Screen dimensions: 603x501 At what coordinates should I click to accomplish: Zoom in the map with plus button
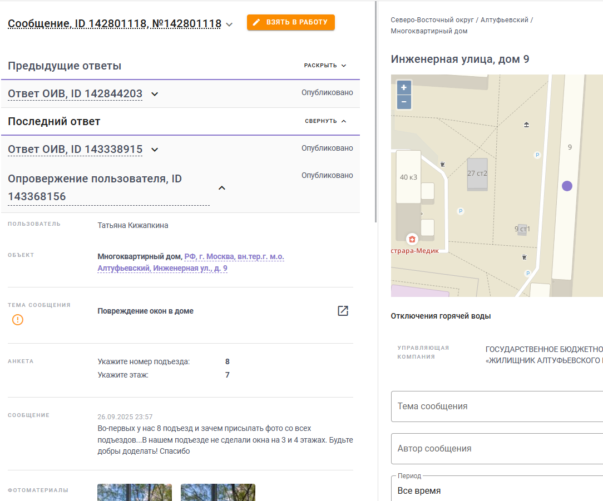coord(404,88)
